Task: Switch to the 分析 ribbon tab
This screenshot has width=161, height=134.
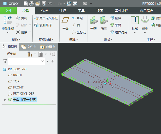Action: point(44,11)
